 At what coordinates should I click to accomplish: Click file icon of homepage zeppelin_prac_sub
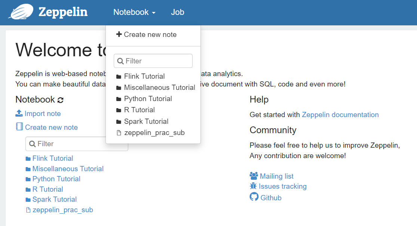click(28, 210)
